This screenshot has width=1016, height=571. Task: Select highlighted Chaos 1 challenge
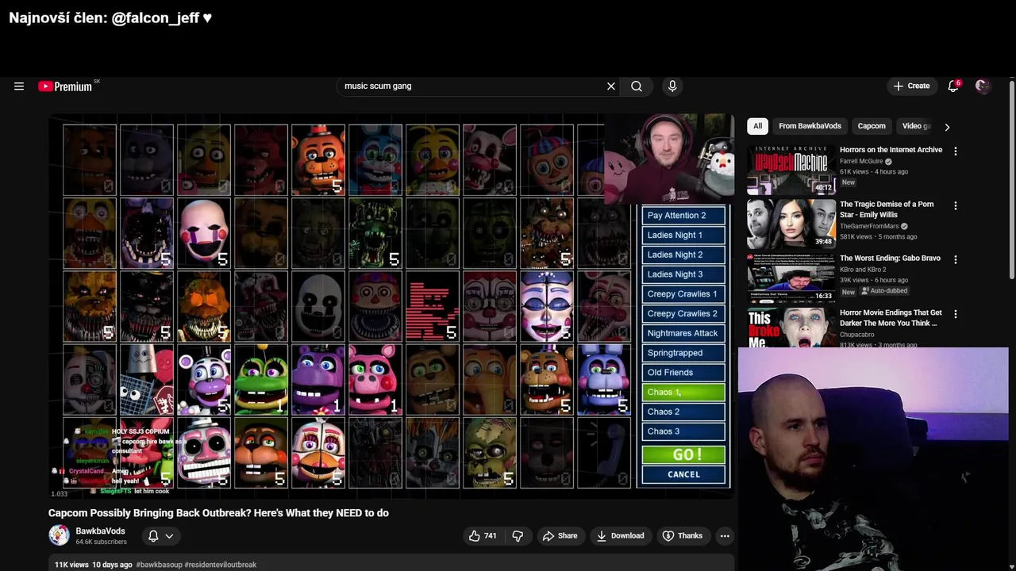click(683, 393)
